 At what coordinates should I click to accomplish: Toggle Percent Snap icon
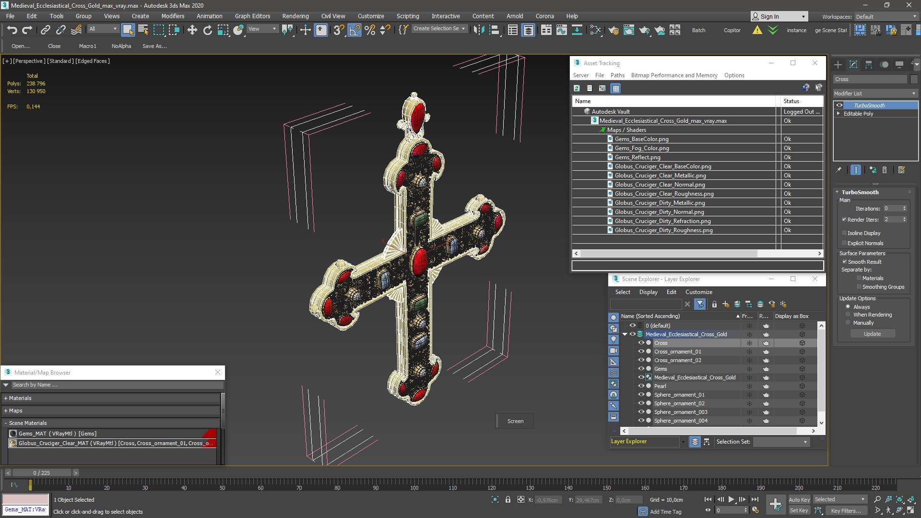(370, 30)
